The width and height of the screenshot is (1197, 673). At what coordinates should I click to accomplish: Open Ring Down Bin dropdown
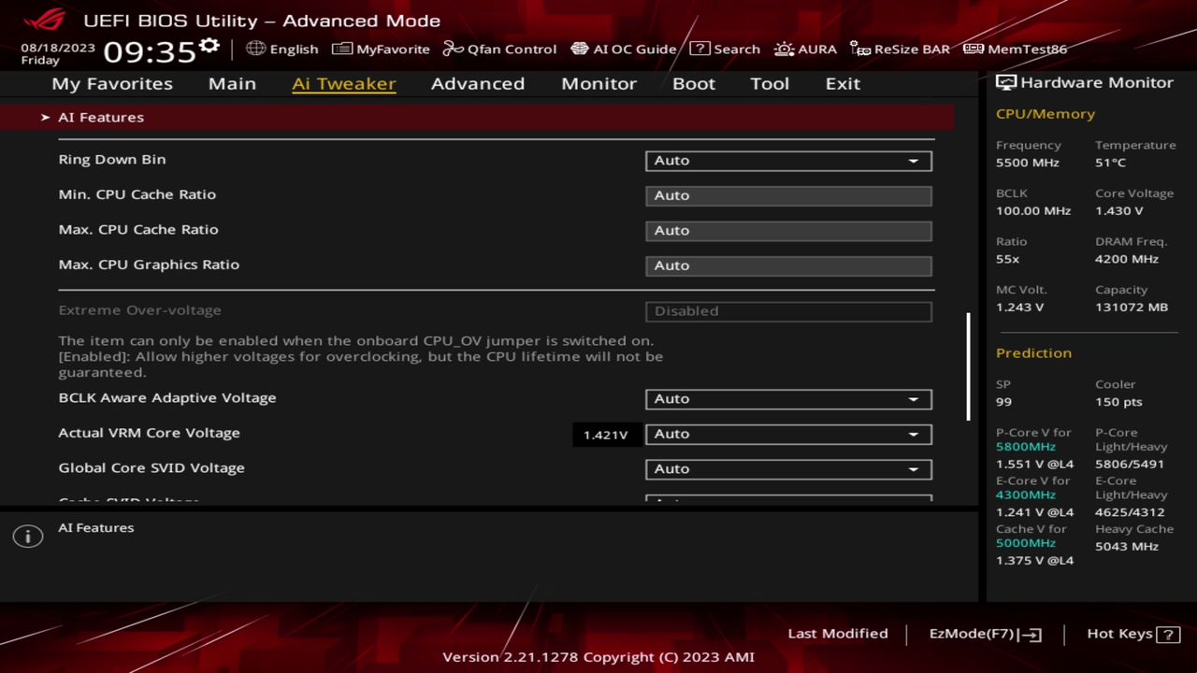click(x=788, y=160)
